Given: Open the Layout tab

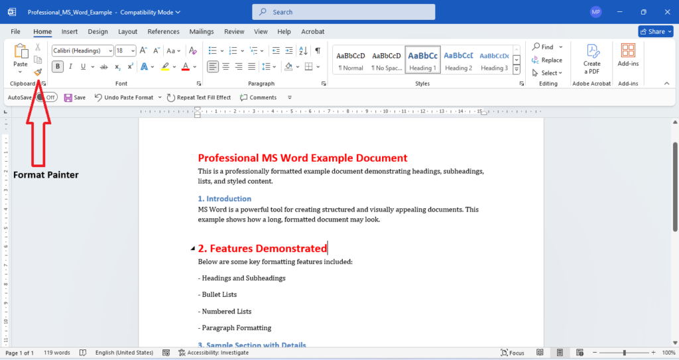Looking at the screenshot, I should pyautogui.click(x=128, y=32).
